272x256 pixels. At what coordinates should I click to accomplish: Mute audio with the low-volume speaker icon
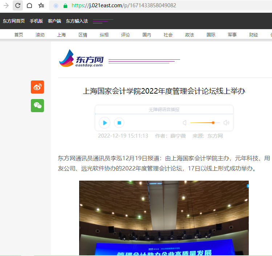184,123
